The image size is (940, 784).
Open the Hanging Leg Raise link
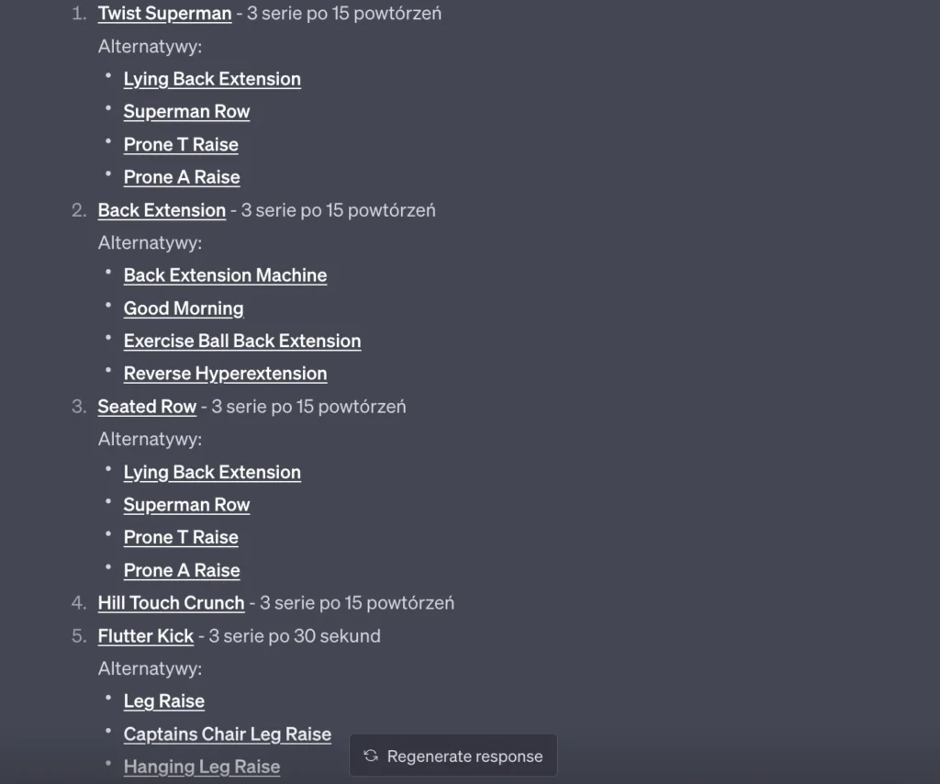pos(201,767)
